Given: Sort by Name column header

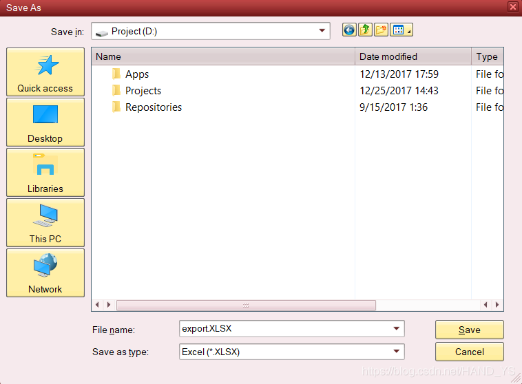Looking at the screenshot, I should pyautogui.click(x=223, y=56).
